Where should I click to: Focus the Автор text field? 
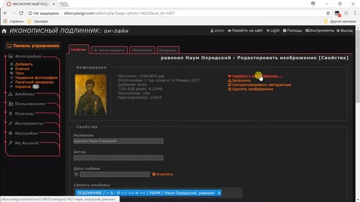point(119,158)
